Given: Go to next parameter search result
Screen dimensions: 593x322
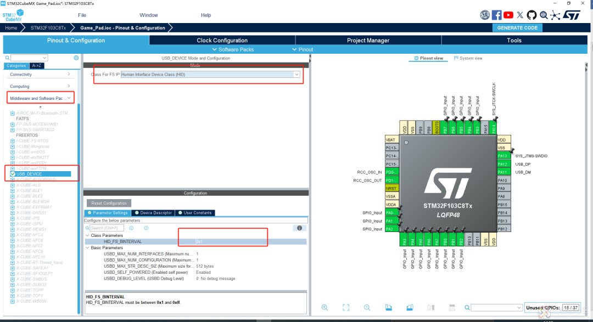Looking at the screenshot, I should coord(146,228).
